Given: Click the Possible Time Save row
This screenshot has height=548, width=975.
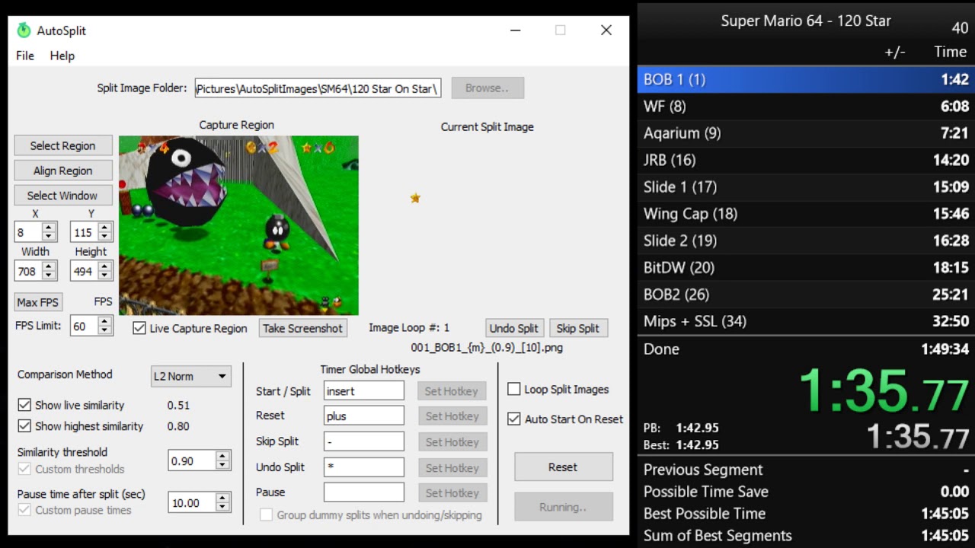Looking at the screenshot, I should click(806, 492).
